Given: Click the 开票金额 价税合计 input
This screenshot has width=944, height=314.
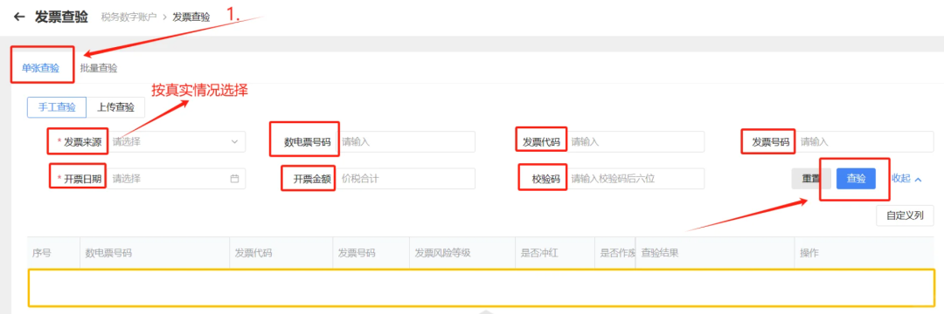Looking at the screenshot, I should point(406,178).
